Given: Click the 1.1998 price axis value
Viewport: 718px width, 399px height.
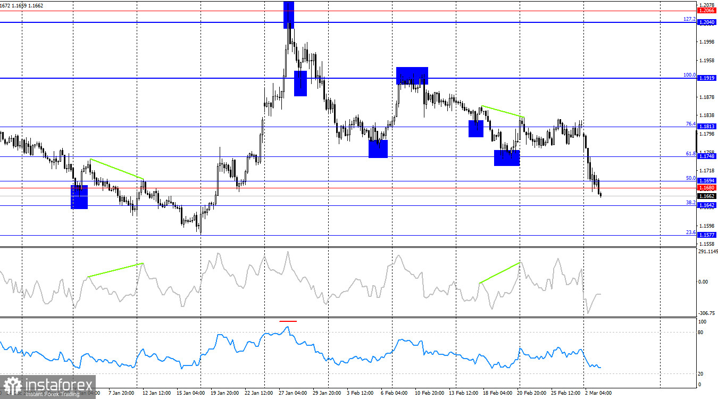Looking at the screenshot, I should click(707, 41).
